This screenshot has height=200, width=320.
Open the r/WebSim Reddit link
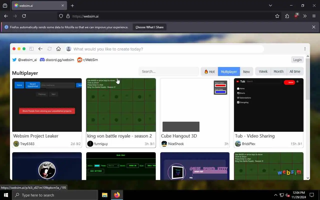(87, 60)
